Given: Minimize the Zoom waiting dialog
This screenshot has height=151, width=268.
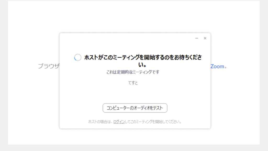Looking at the screenshot, I should pos(197,38).
